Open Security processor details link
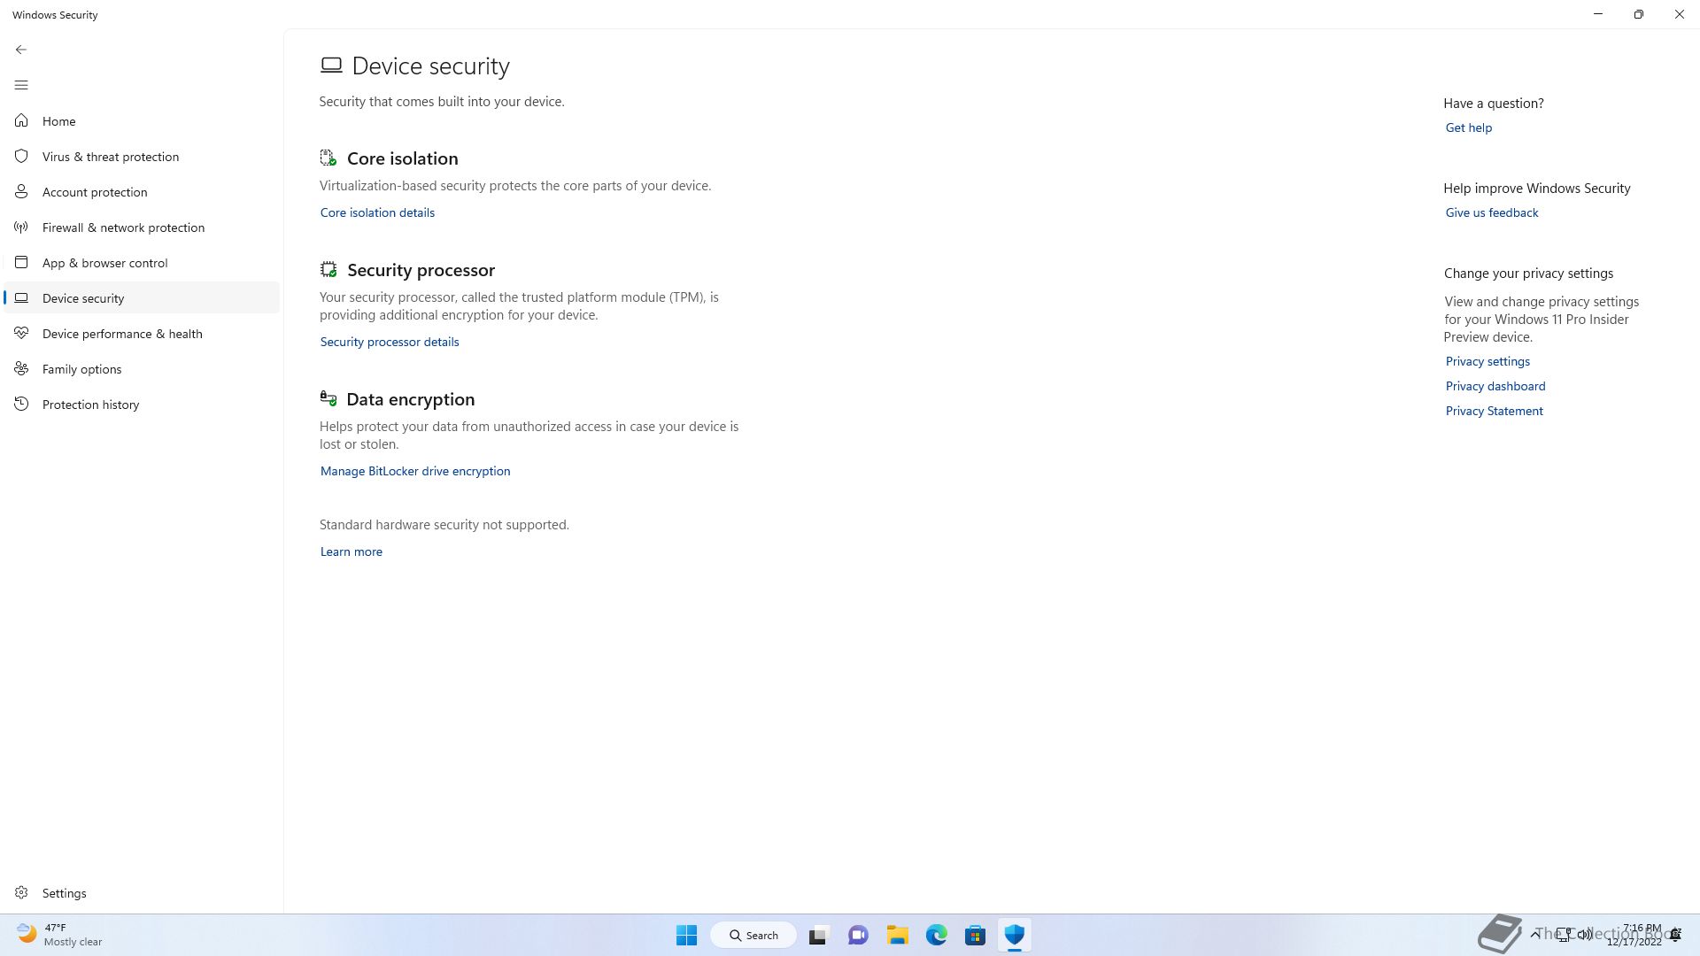1700x956 pixels. (x=390, y=342)
